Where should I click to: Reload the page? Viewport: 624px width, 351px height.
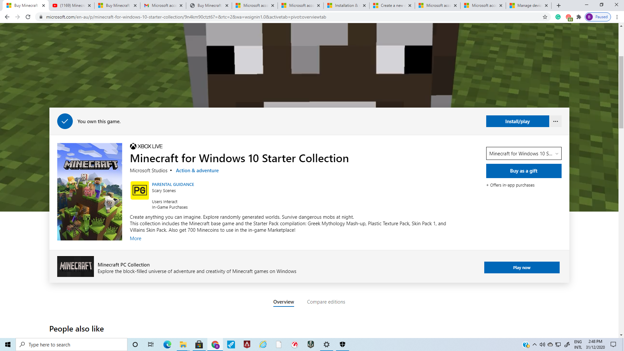pos(28,17)
